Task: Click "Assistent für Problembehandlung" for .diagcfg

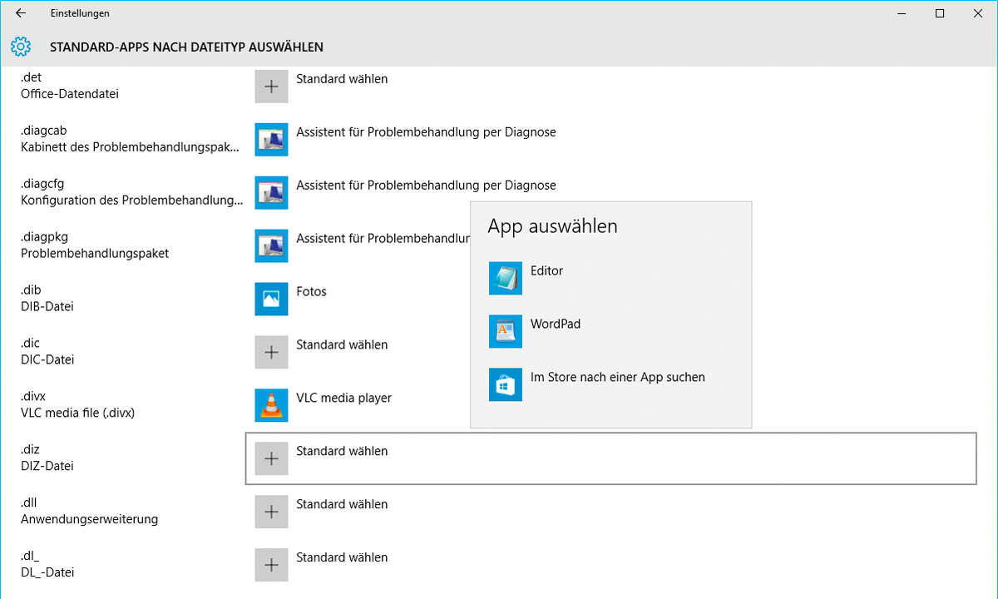Action: point(426,185)
